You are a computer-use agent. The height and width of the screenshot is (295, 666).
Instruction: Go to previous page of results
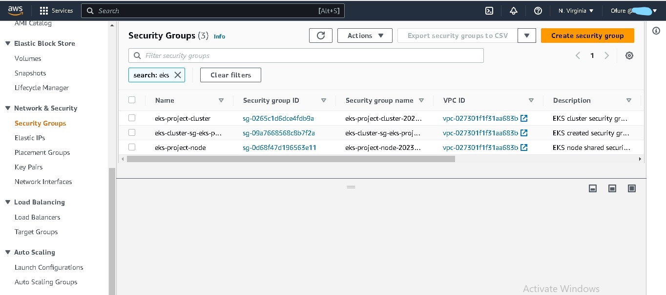coord(578,55)
